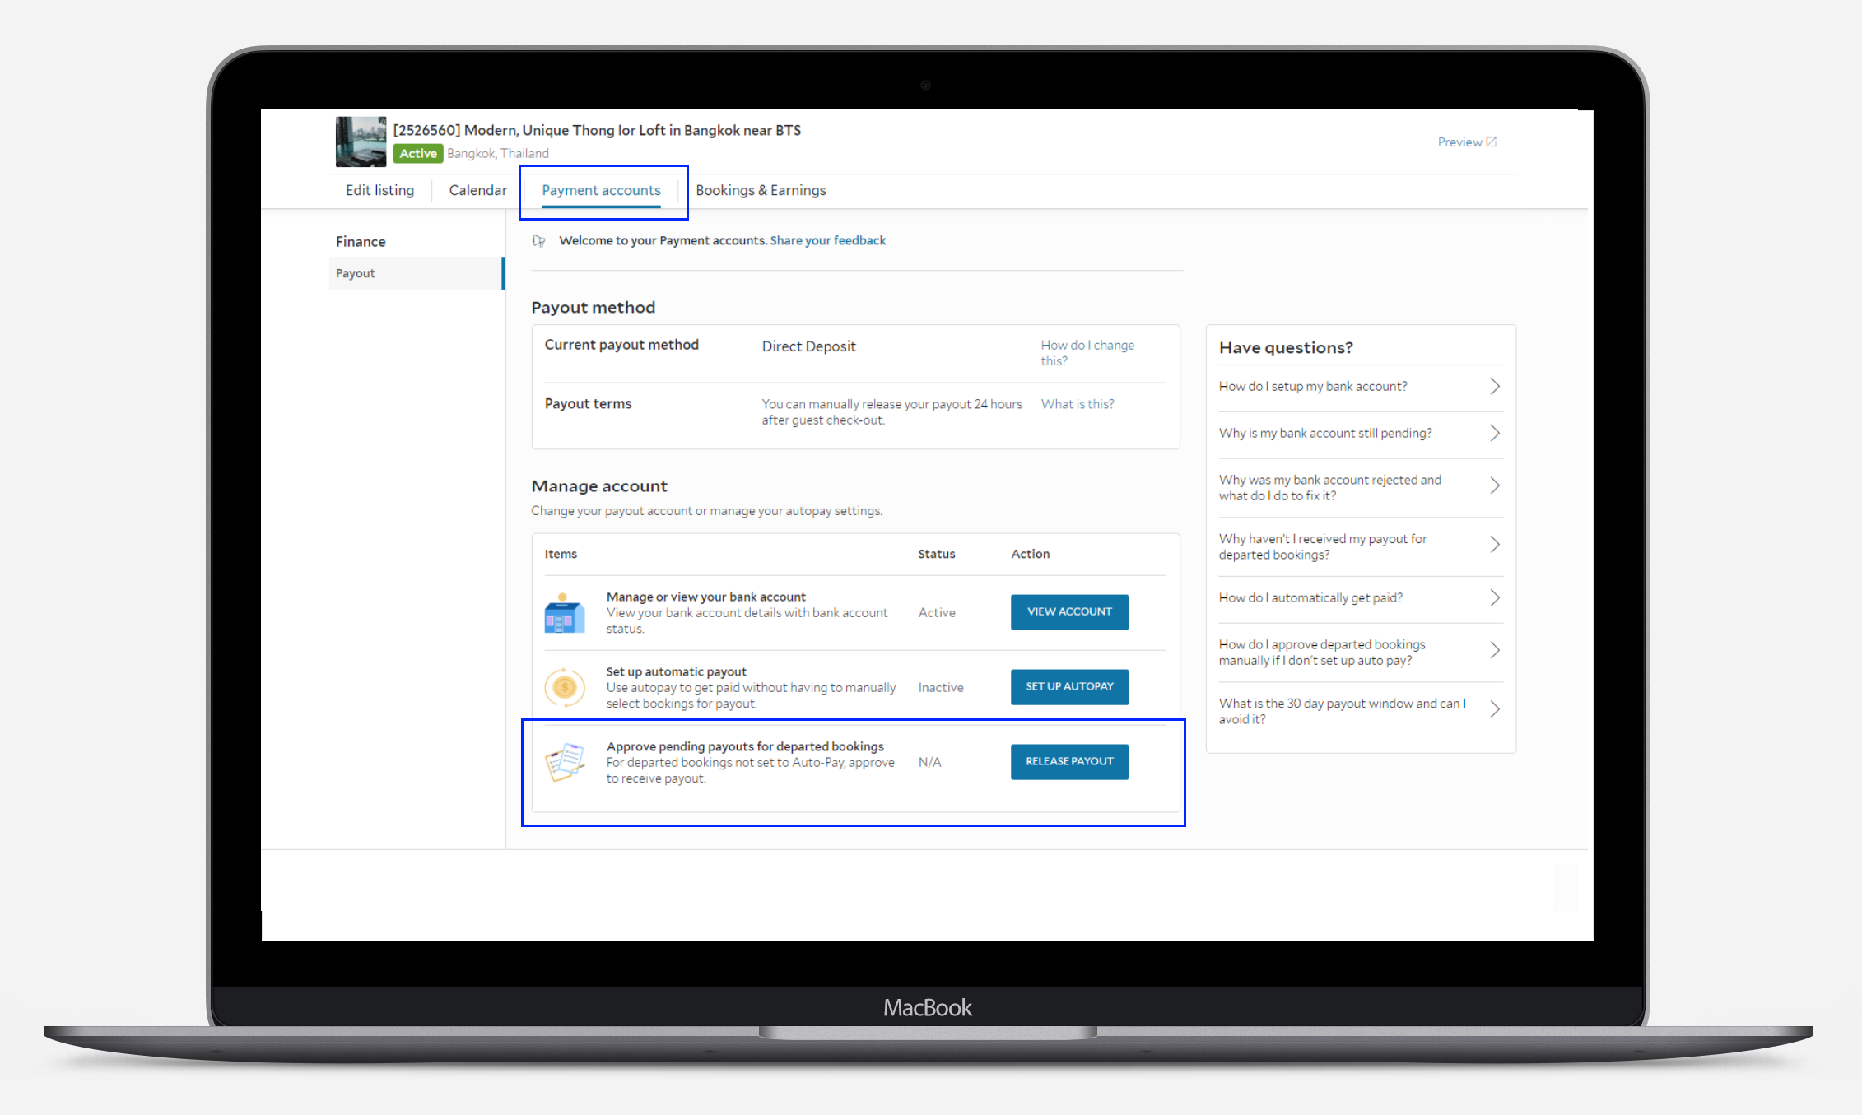1862x1115 pixels.
Task: Go to the Edit listing tab
Action: point(379,190)
